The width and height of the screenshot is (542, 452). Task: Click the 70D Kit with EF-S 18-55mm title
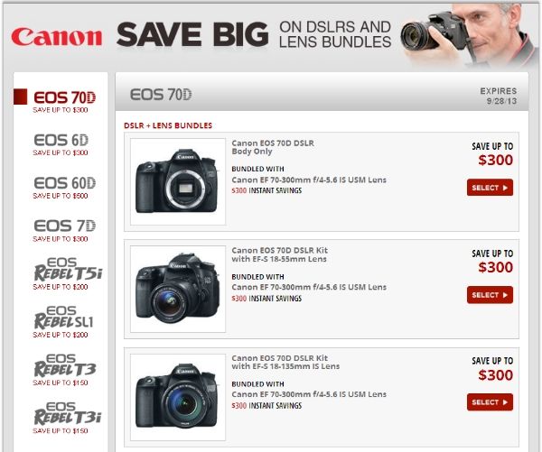280,254
